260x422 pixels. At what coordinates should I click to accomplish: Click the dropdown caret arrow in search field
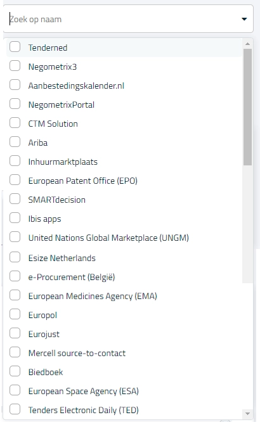(244, 19)
